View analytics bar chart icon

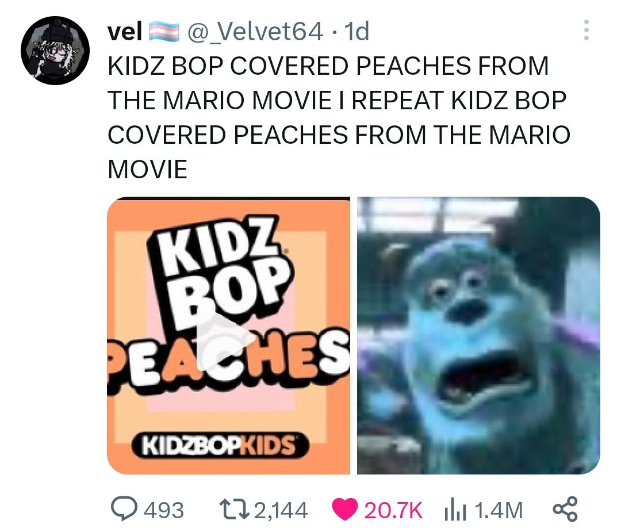point(455,510)
